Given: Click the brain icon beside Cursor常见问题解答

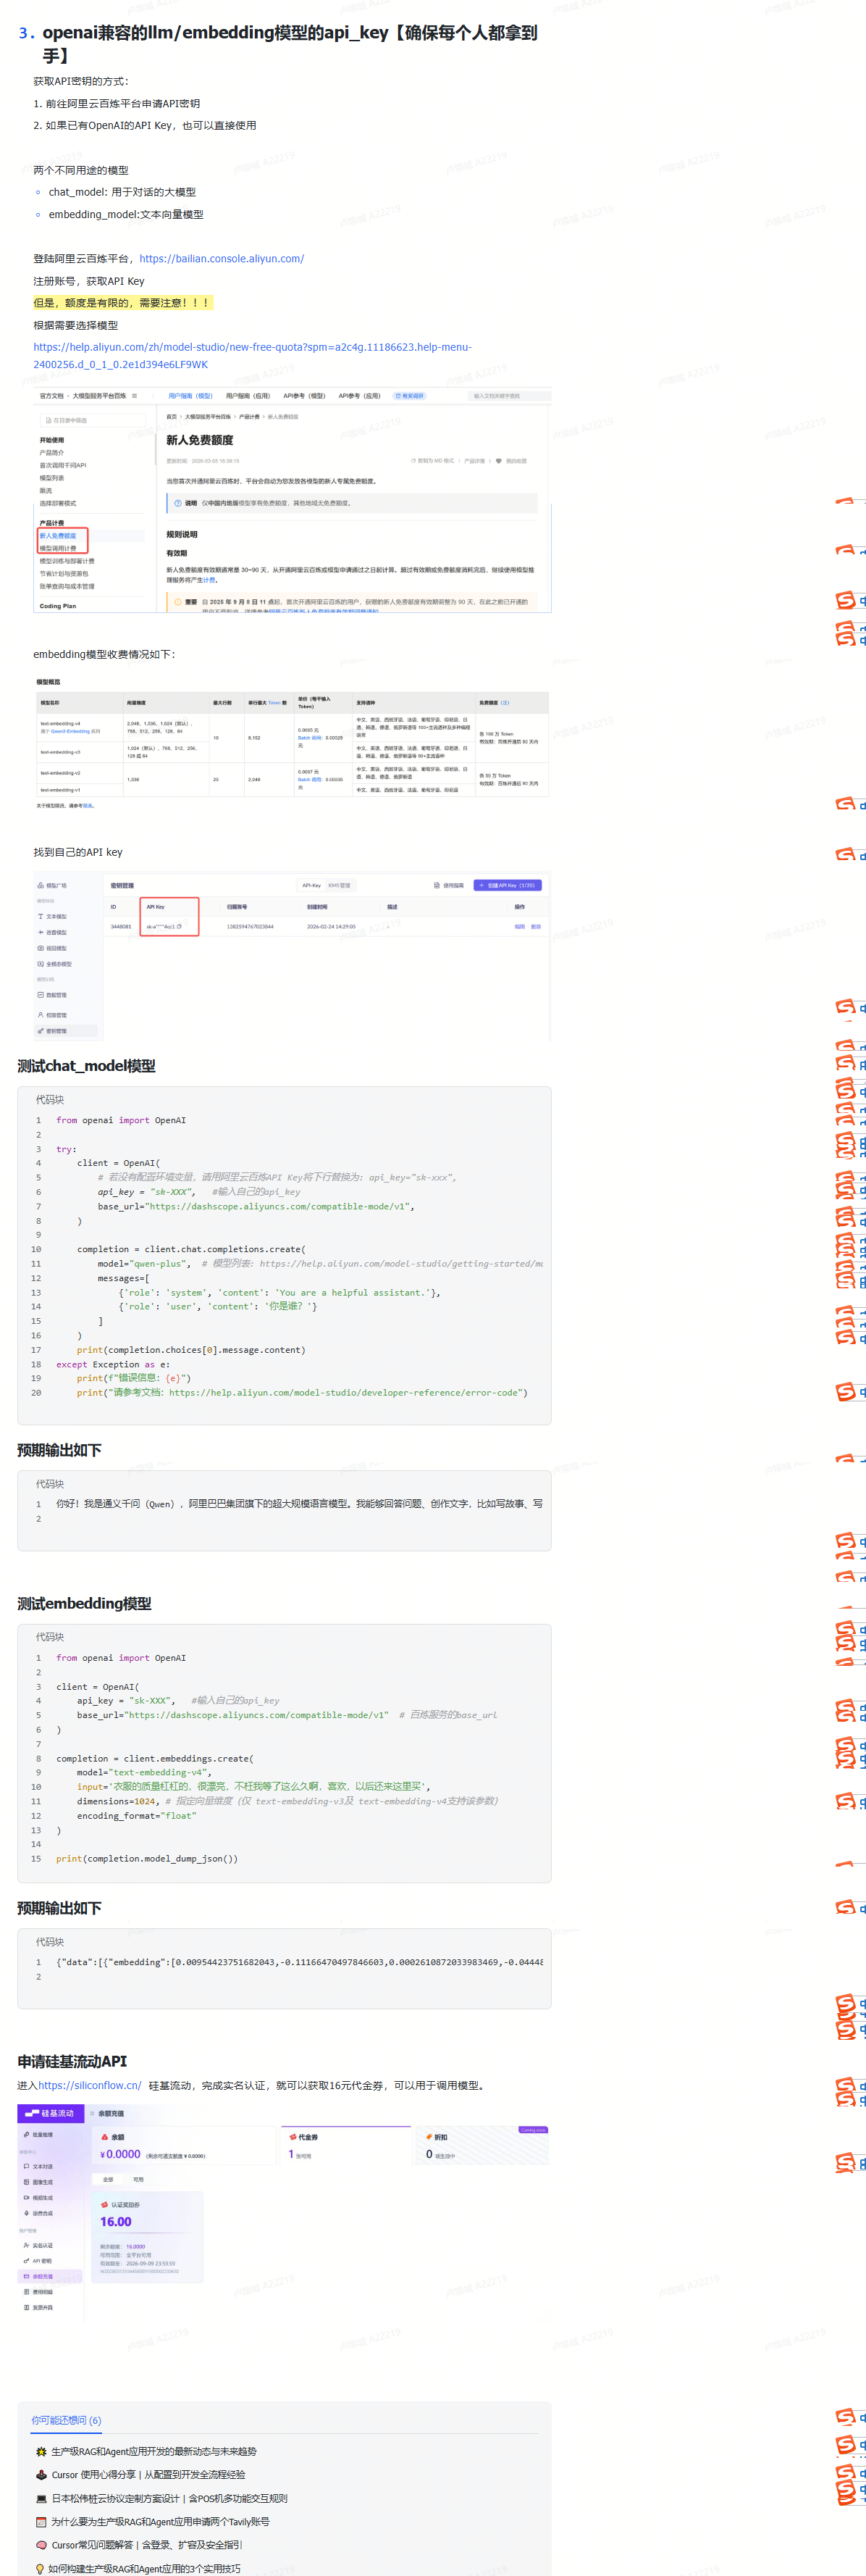Looking at the screenshot, I should (x=41, y=2545).
